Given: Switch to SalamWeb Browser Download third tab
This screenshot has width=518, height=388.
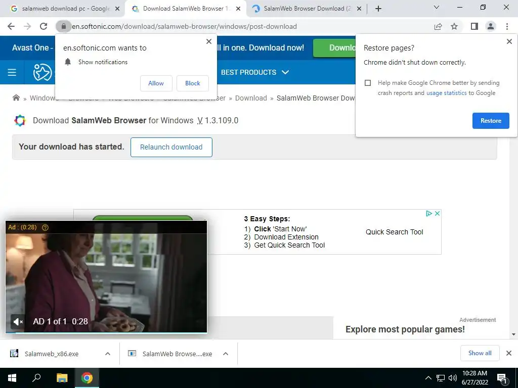Looking at the screenshot, I should tap(306, 9).
